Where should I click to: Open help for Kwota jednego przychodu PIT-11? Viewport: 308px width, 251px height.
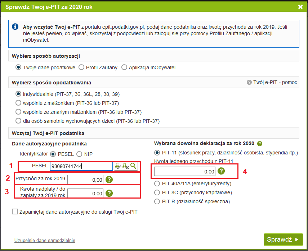tap(221, 171)
